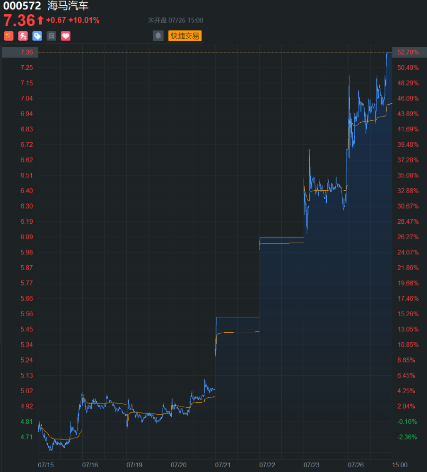Click the current price 7.36 header
Viewport: 427px width, 472px height.
tap(19, 20)
